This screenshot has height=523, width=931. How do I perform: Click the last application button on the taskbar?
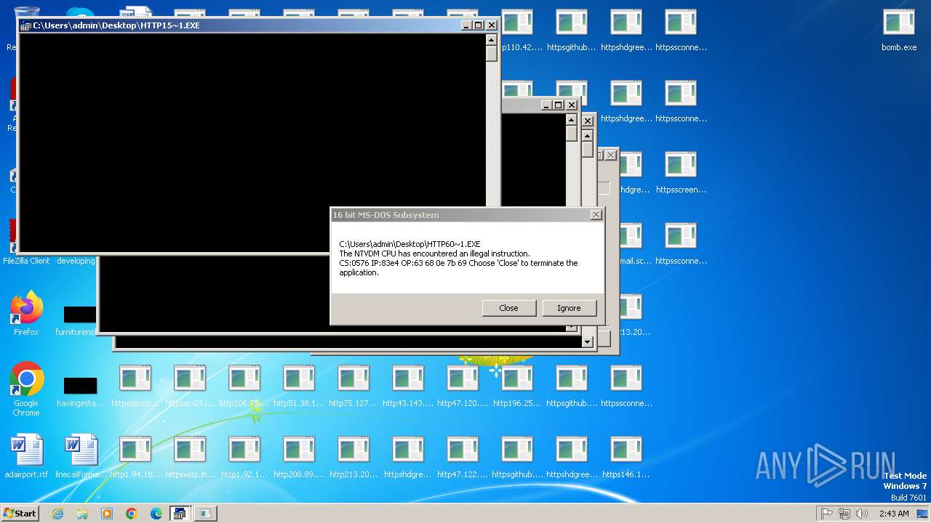[x=205, y=514]
